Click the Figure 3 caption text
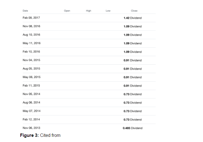The height and width of the screenshot is (142, 203). (x=40, y=135)
